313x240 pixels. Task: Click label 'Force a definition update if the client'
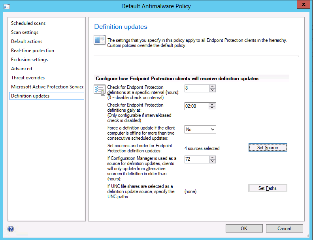coord(141,128)
